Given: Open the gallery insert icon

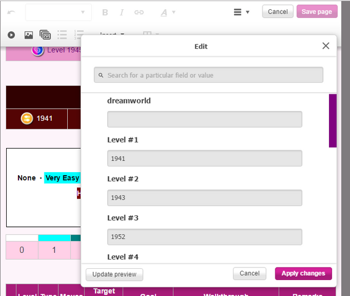Looking at the screenshot, I should (x=45, y=35).
